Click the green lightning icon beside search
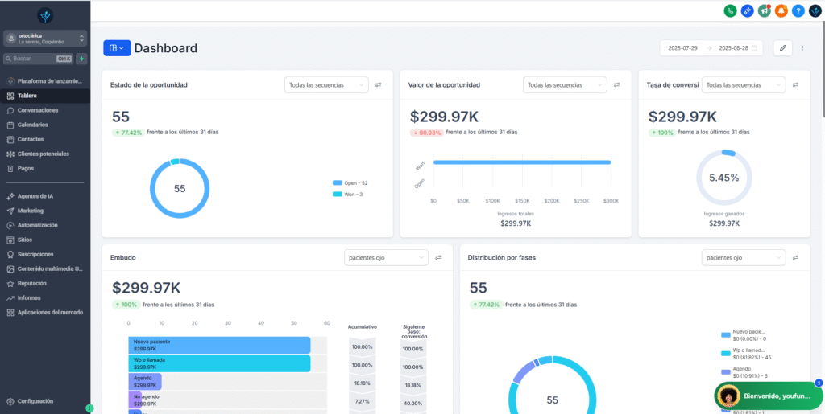The height and width of the screenshot is (414, 825). pyautogui.click(x=81, y=59)
